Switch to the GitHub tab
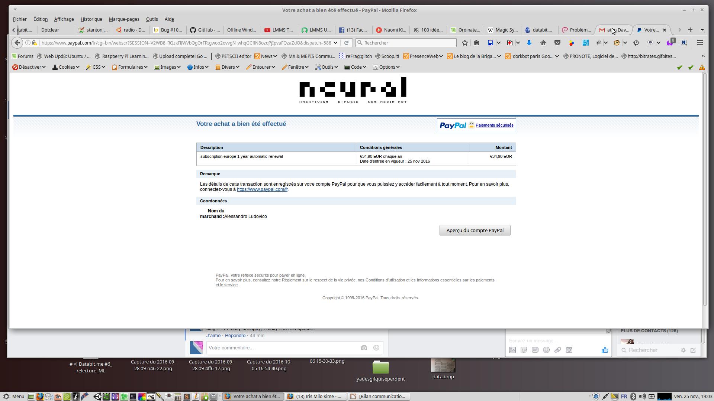The width and height of the screenshot is (714, 401). click(205, 30)
